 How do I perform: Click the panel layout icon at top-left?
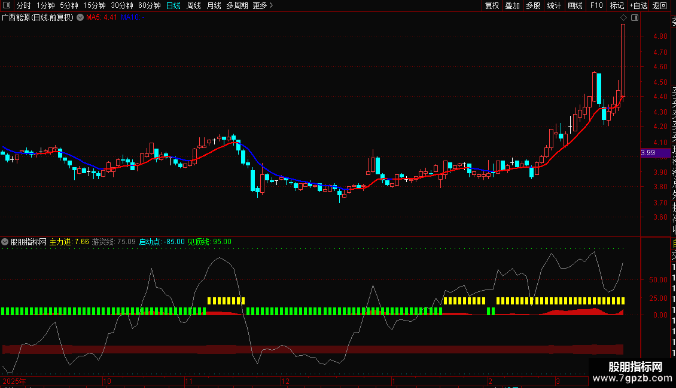coord(7,5)
